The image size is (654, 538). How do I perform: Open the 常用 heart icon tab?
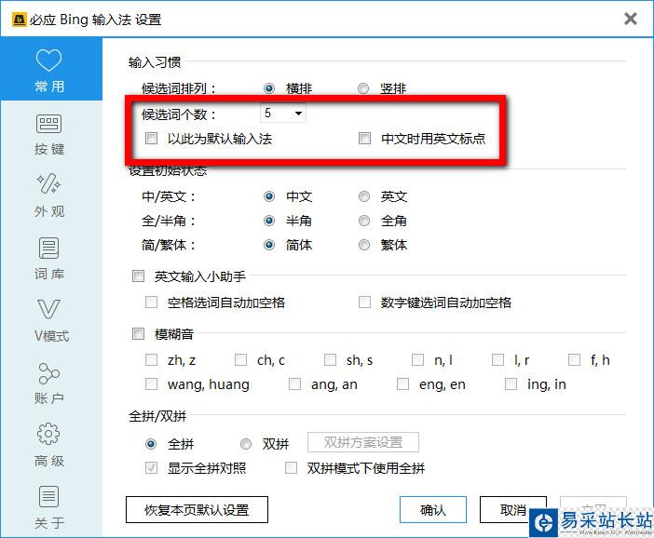[x=49, y=69]
